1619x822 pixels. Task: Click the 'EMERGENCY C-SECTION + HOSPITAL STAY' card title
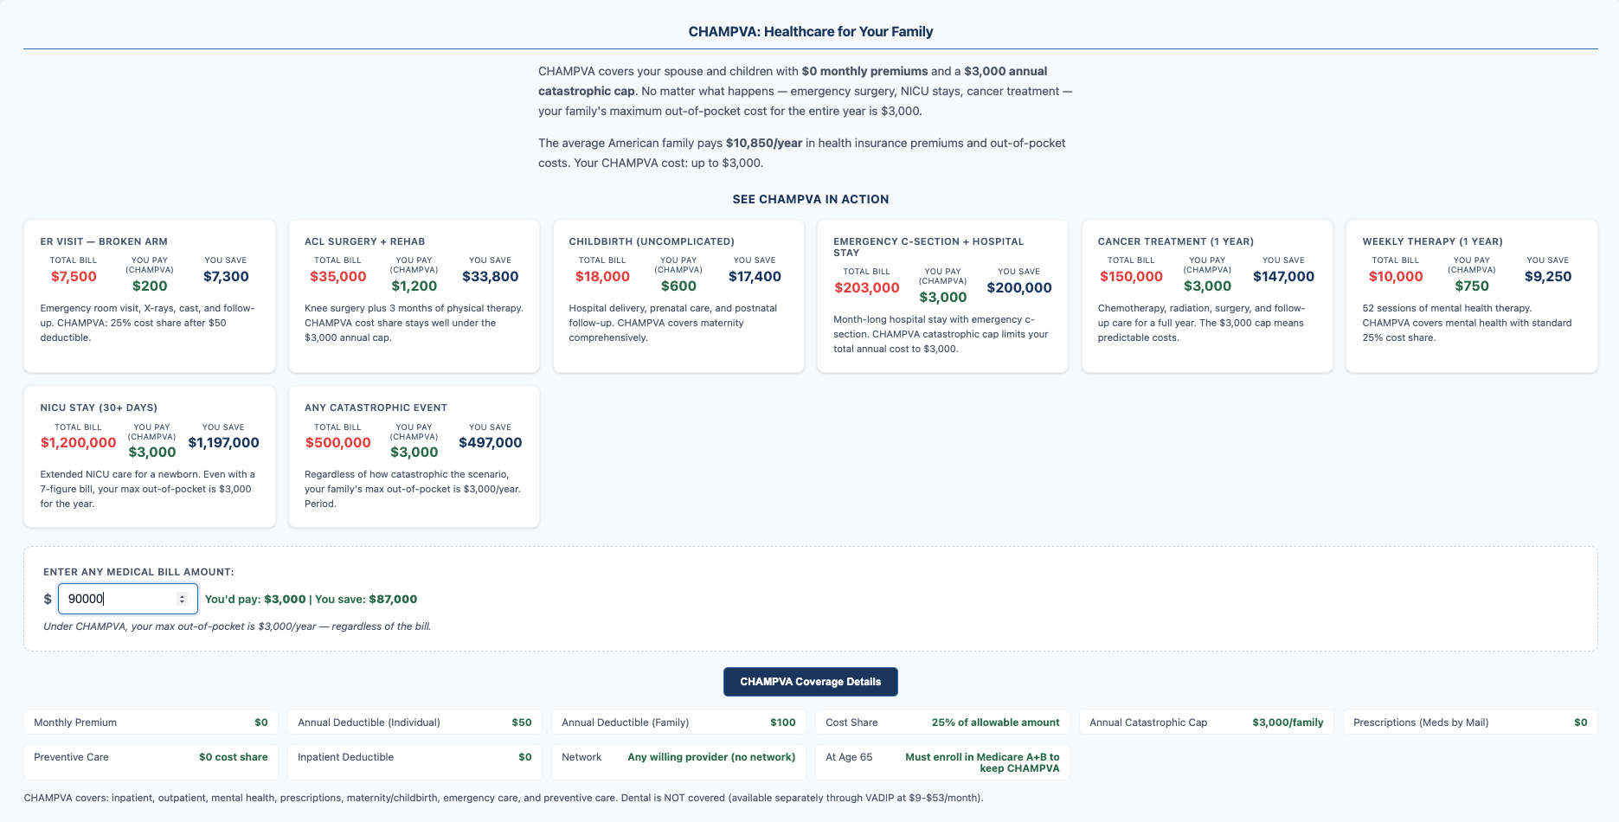928,247
